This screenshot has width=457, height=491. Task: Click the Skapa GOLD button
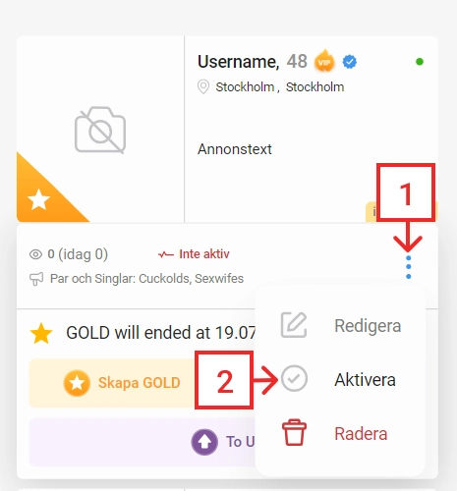pos(112,383)
